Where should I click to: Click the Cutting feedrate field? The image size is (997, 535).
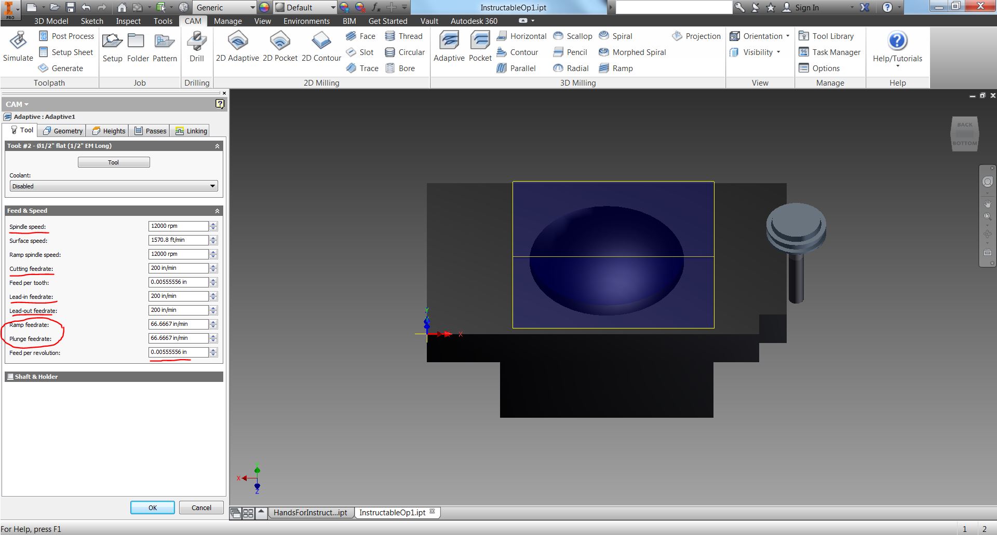coord(179,268)
